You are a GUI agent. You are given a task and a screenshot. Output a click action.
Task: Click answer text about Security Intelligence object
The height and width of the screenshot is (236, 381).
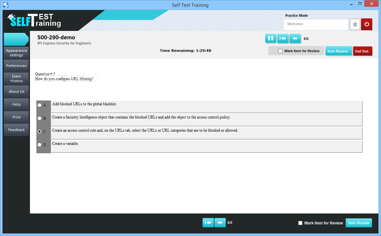click(141, 117)
